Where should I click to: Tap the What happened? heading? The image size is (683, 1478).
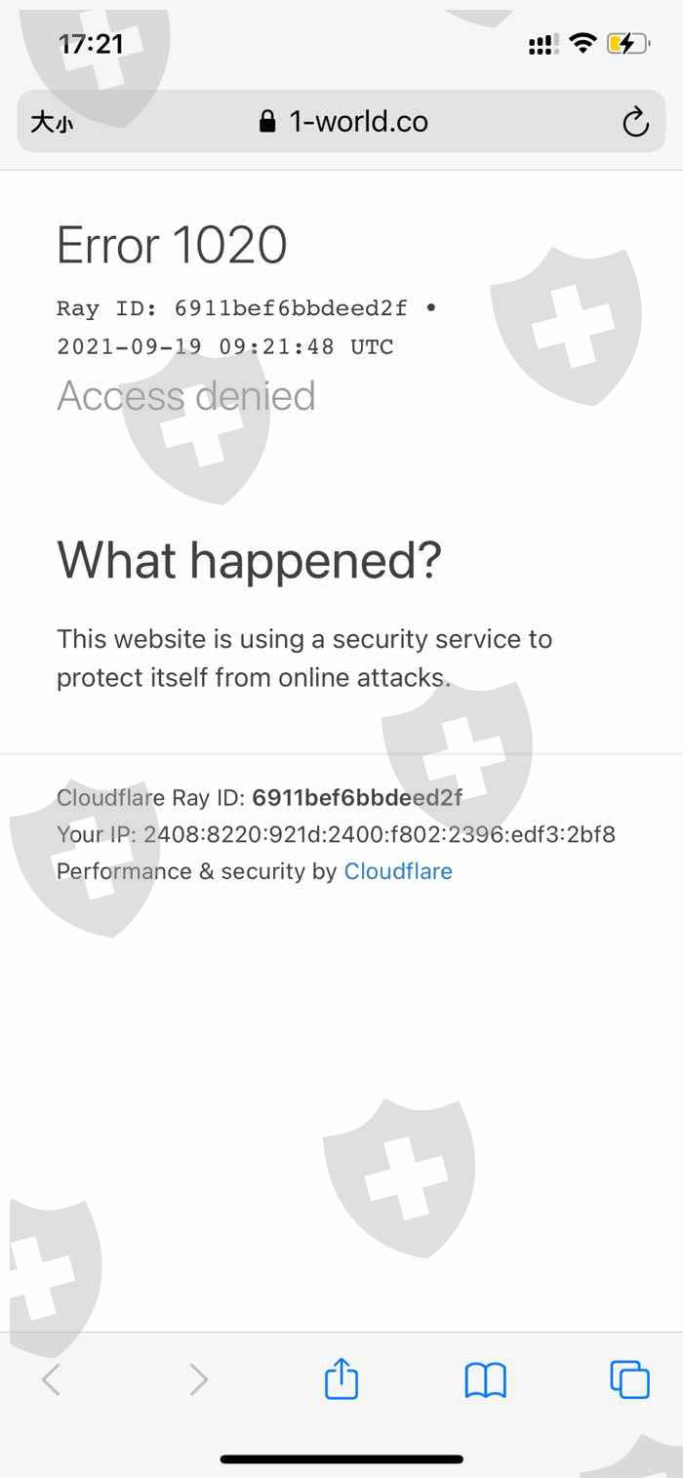point(249,560)
